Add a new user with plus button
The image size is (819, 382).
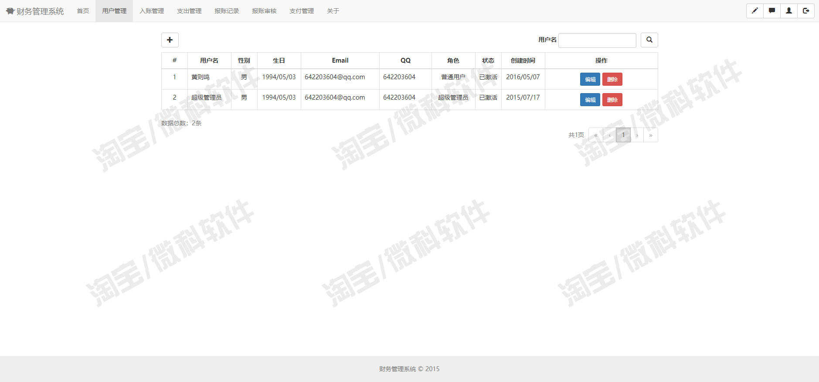pos(170,40)
